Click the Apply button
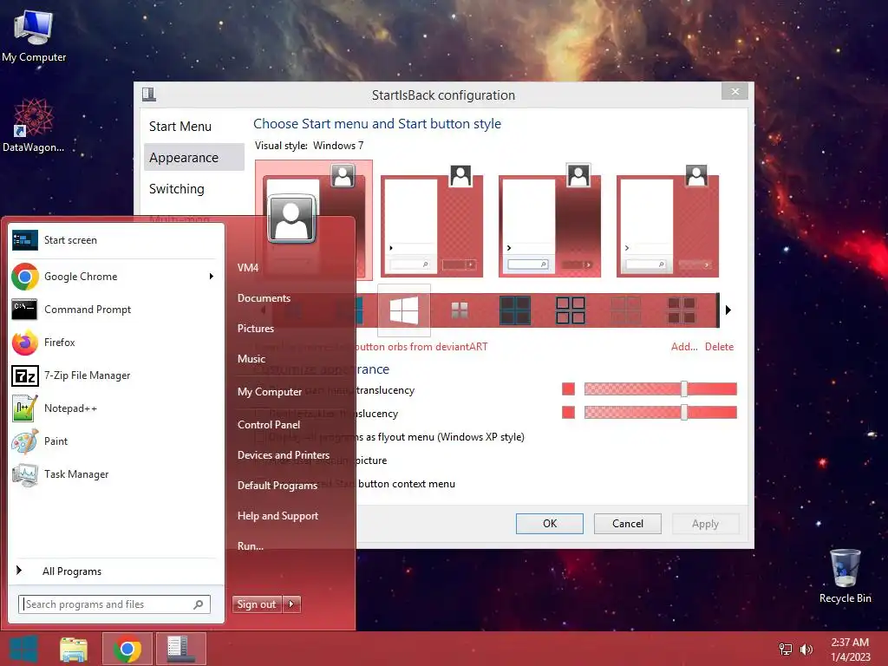 click(x=705, y=524)
